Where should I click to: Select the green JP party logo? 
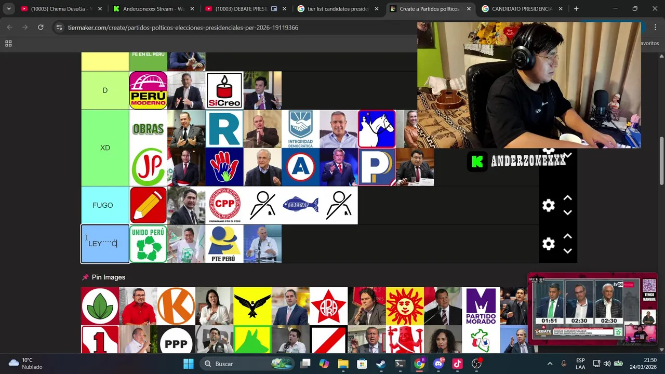click(x=148, y=167)
